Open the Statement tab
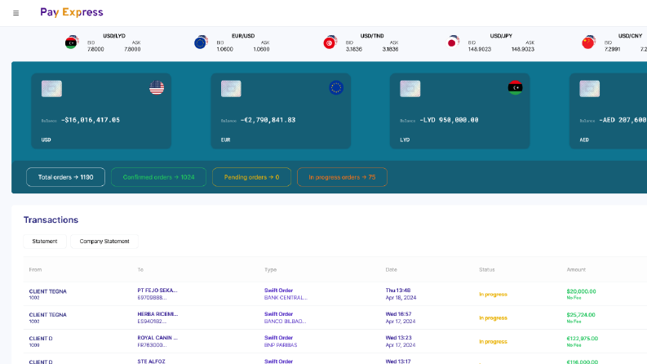The height and width of the screenshot is (364, 647). click(x=45, y=242)
